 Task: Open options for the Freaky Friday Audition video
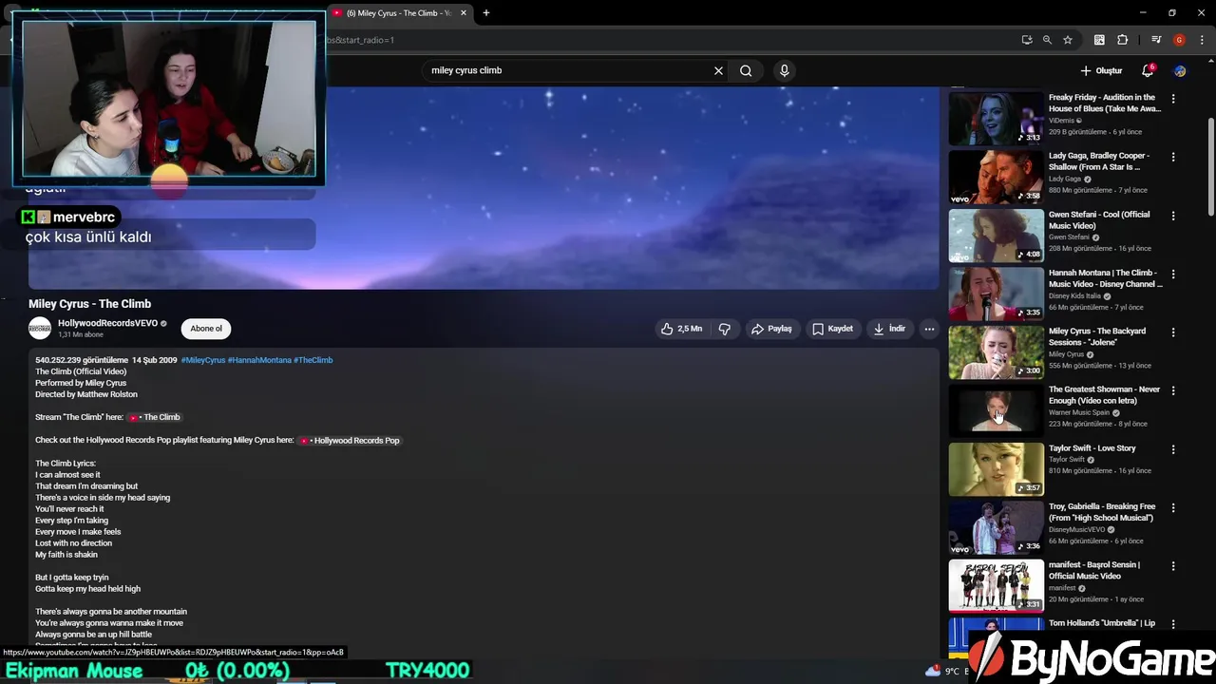point(1173,99)
